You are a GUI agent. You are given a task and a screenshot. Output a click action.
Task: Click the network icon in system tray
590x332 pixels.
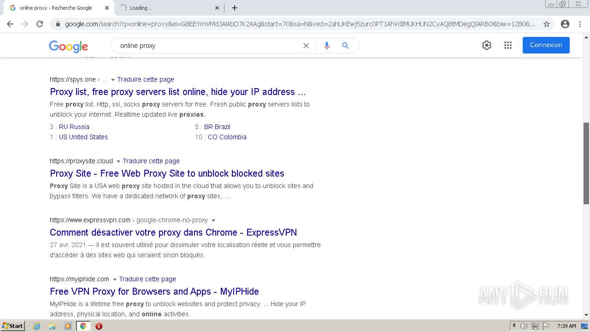click(x=535, y=326)
